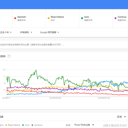Click the comparison note about 搜索字词与主题
The image size is (128, 128).
31,45
